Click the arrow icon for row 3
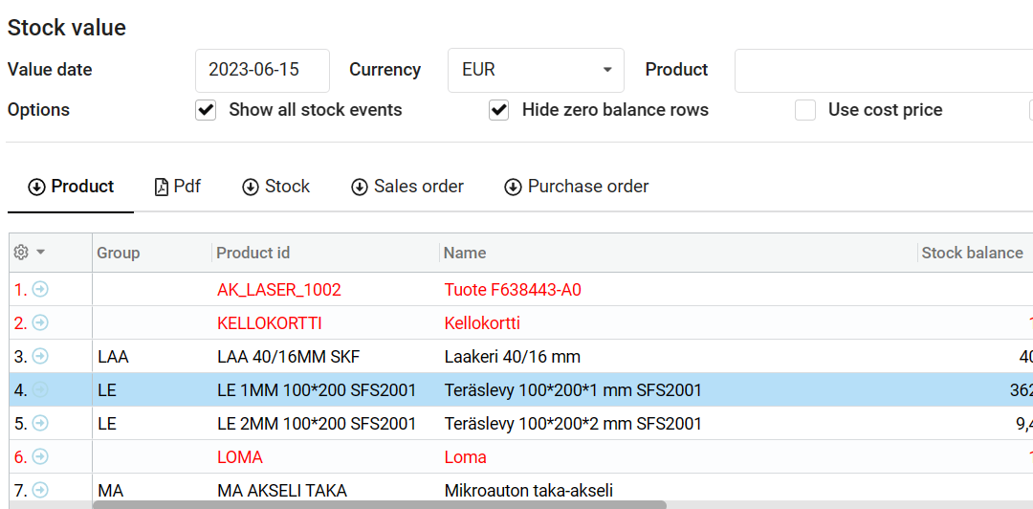Viewport: 1033px width, 509px height. [x=40, y=356]
